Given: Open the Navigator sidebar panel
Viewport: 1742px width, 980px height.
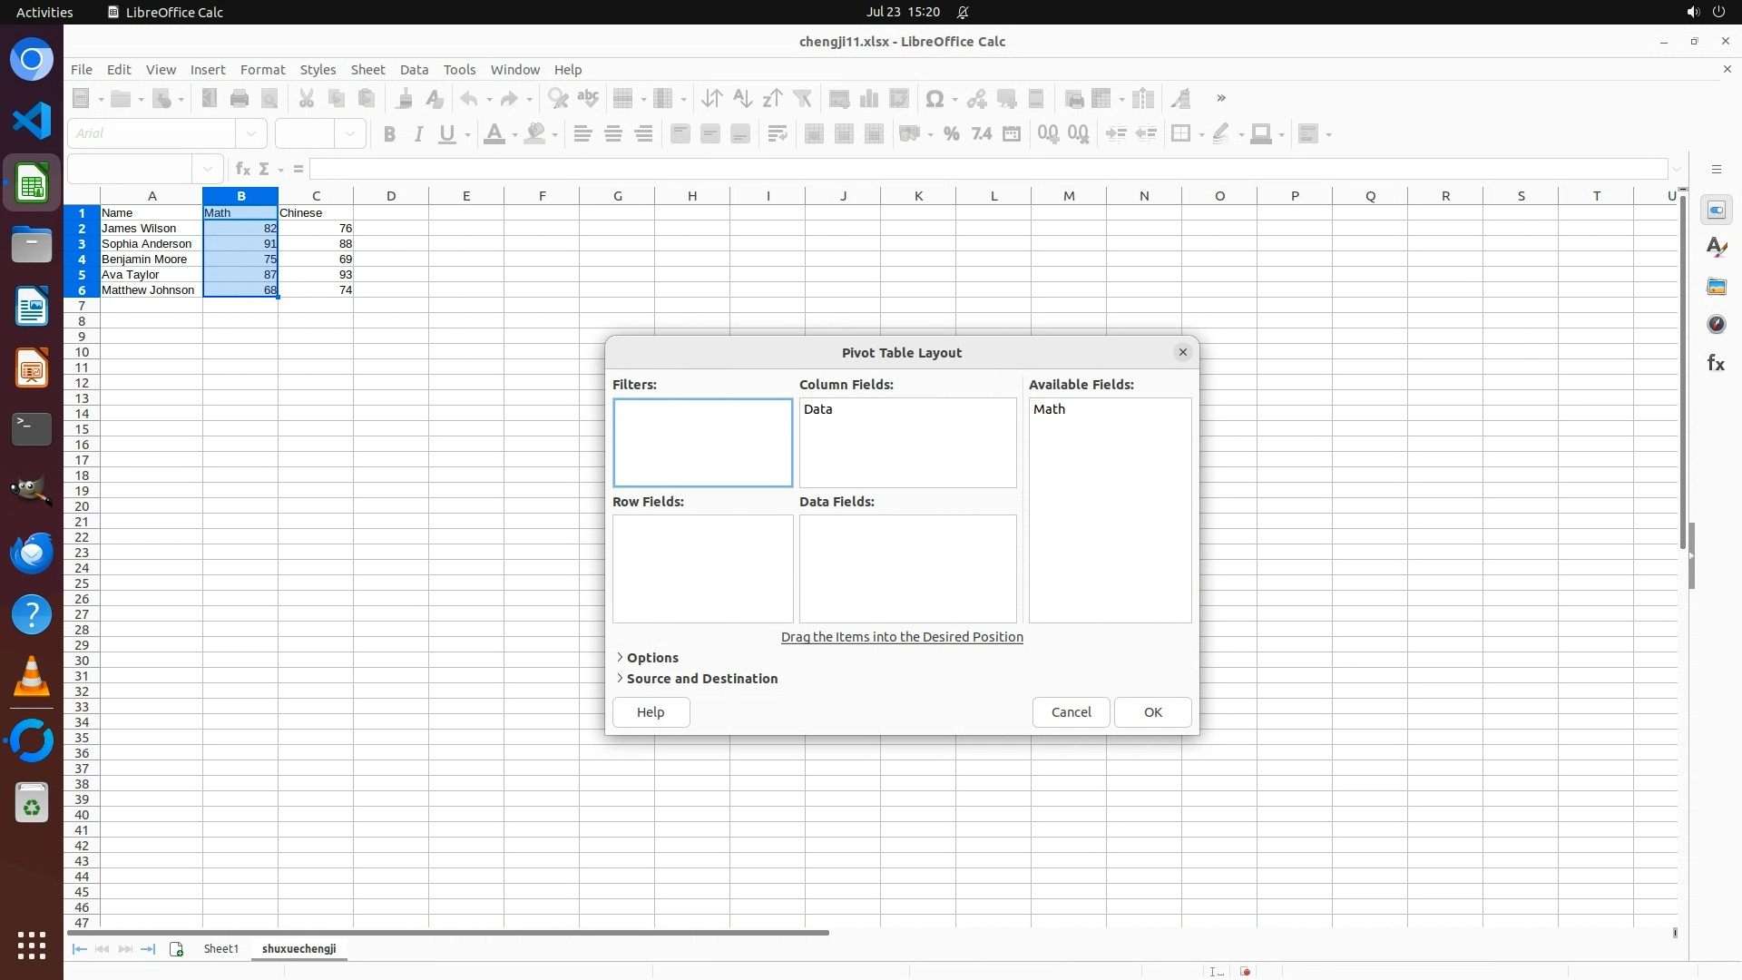Looking at the screenshot, I should pos(1716,325).
